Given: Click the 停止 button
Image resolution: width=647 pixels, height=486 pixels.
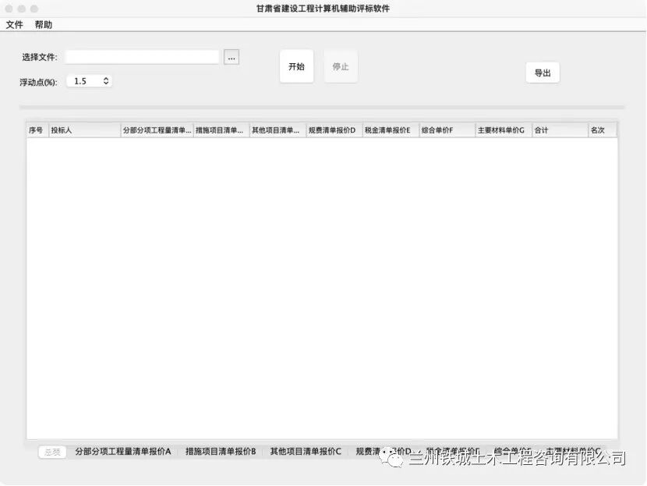Looking at the screenshot, I should [x=341, y=66].
